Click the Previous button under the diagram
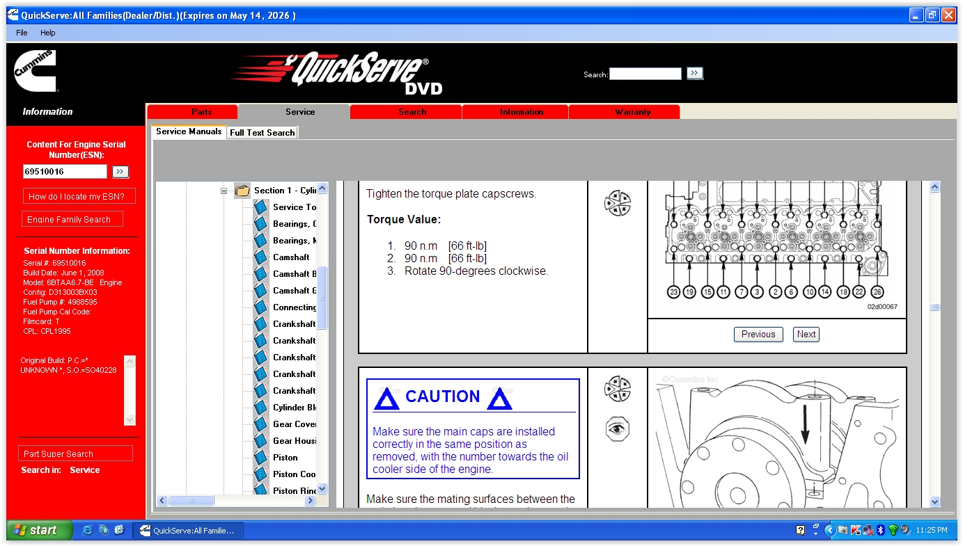The width and height of the screenshot is (963, 546). pyautogui.click(x=758, y=335)
